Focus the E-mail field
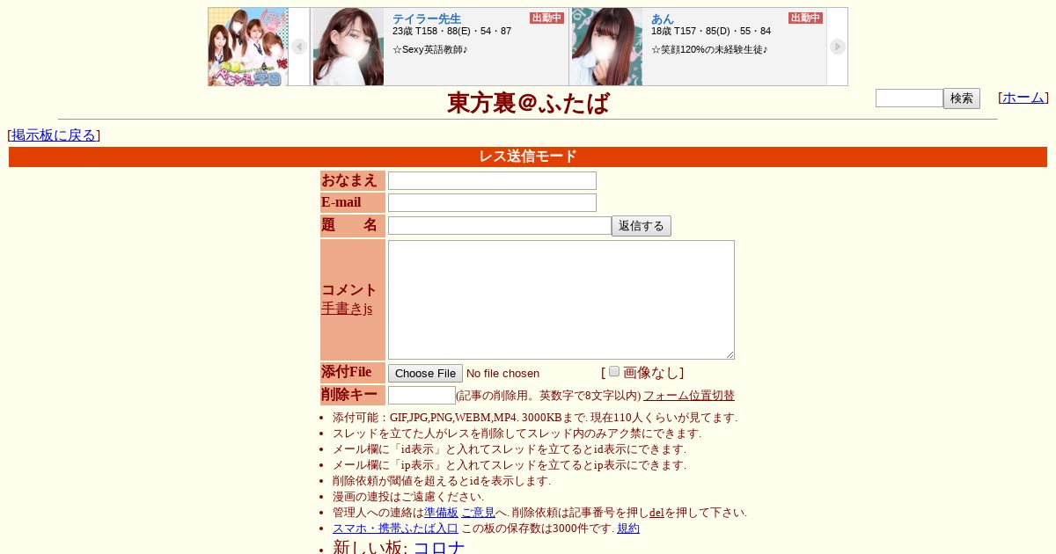Viewport: 1056px width, 554px height. coord(492,203)
